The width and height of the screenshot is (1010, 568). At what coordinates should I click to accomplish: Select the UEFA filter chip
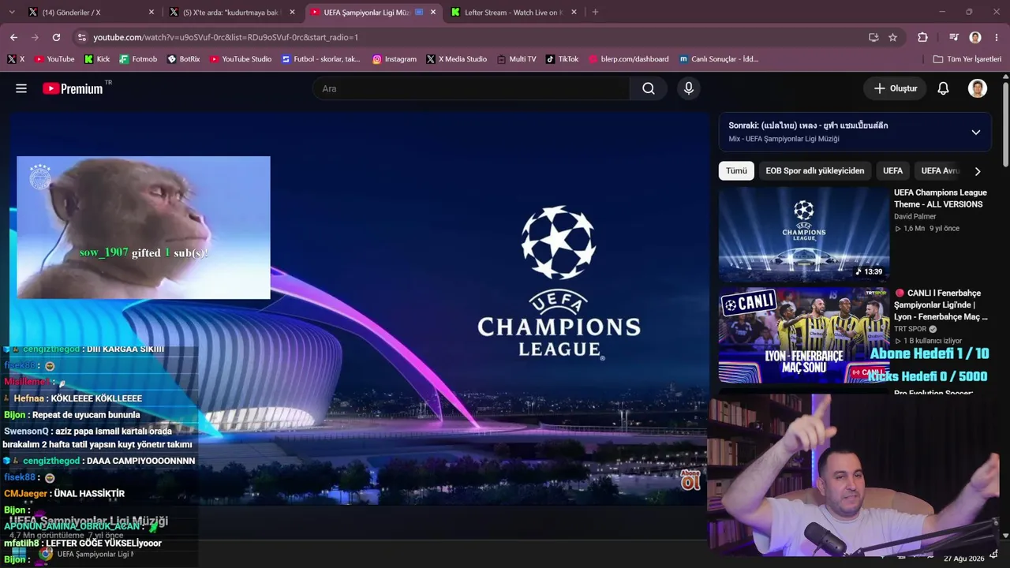coord(892,171)
